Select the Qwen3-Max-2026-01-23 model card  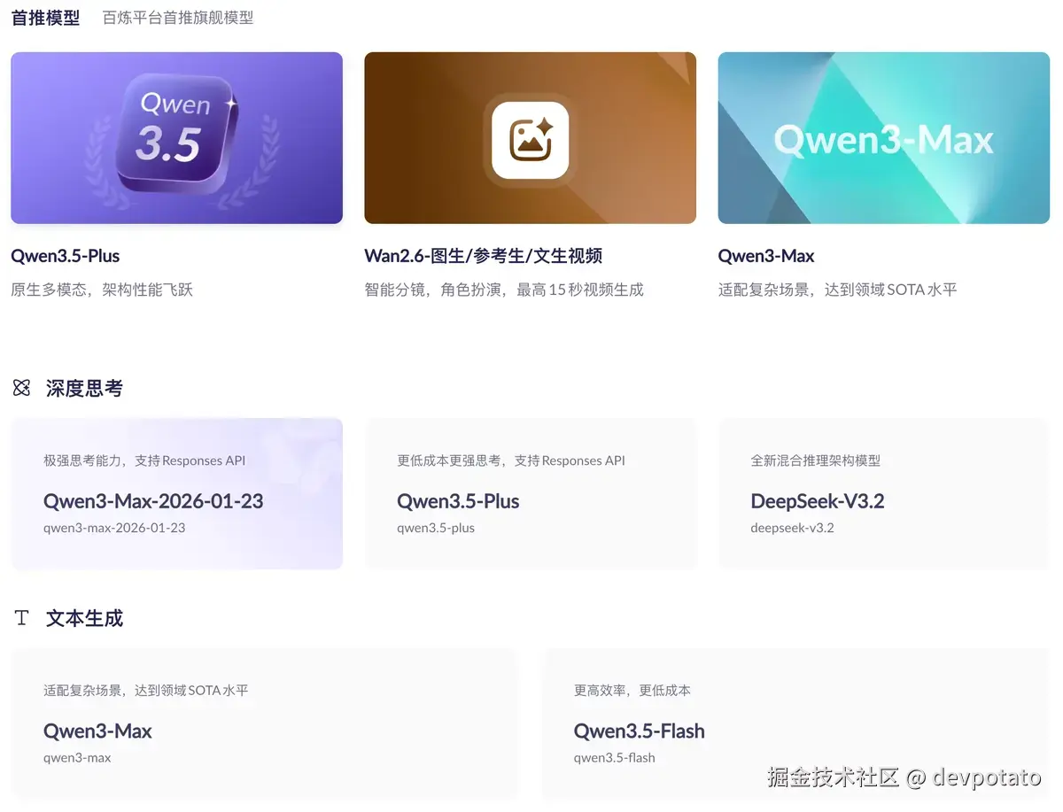(x=176, y=493)
